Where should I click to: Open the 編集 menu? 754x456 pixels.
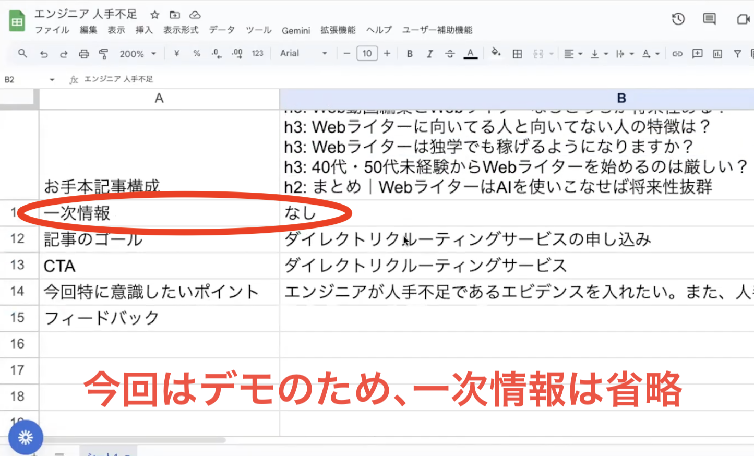point(88,30)
